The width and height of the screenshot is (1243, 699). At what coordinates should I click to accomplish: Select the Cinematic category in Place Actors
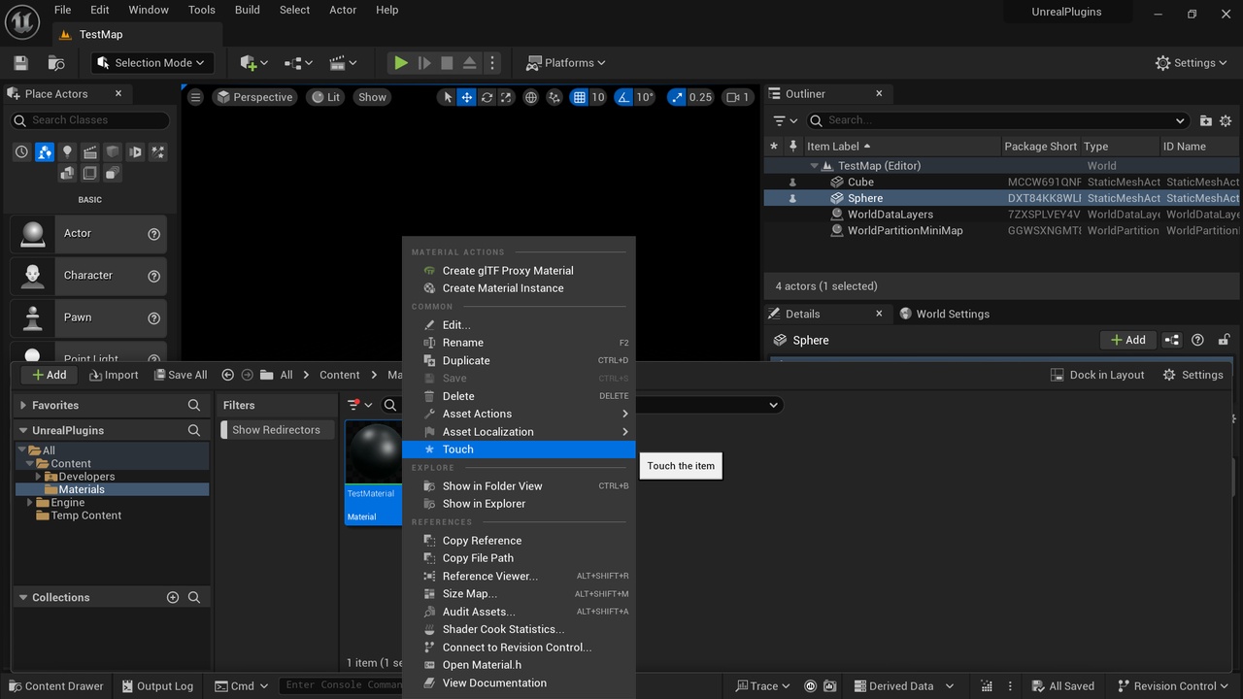coord(90,152)
